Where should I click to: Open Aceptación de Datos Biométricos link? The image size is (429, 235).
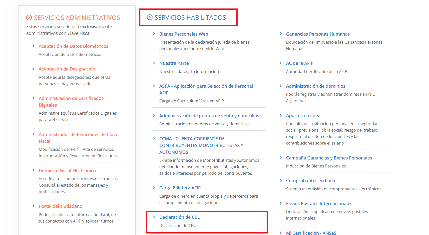point(73,46)
